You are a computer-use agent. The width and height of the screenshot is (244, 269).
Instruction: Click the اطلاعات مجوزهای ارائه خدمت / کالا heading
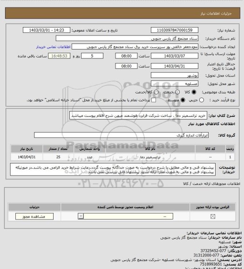[x=211, y=184]
